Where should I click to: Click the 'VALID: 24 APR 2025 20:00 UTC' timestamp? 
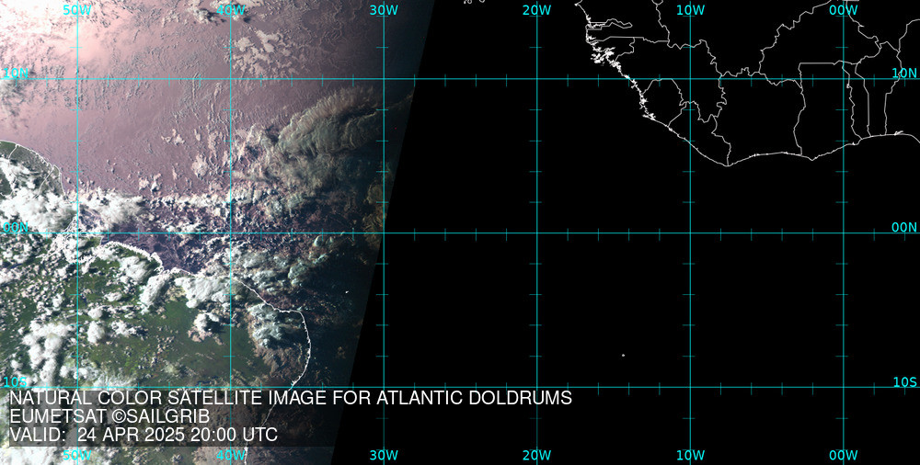pos(144,435)
